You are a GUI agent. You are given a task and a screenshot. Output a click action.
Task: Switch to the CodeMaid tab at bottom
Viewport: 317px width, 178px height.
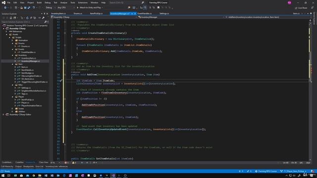[7, 162]
